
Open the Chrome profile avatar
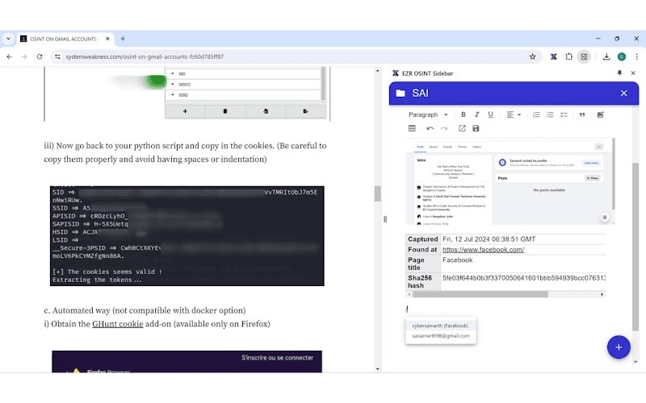tap(622, 56)
